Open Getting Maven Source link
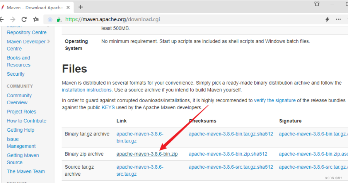Image resolution: width=348 pixels, height=183 pixels. click(x=23, y=159)
